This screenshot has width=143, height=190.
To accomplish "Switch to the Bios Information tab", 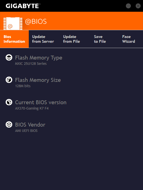I will [x=15, y=39].
